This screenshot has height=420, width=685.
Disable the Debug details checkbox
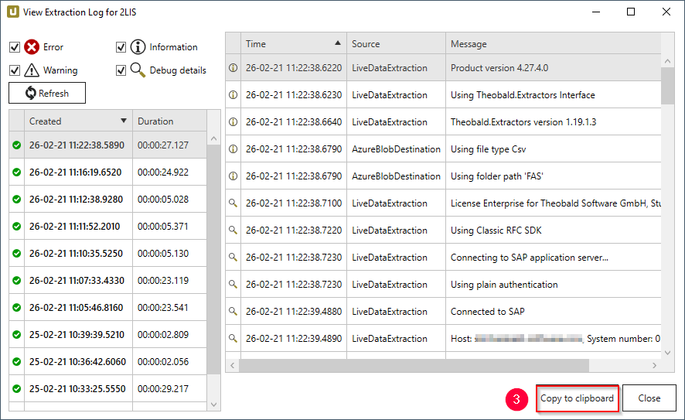[121, 70]
